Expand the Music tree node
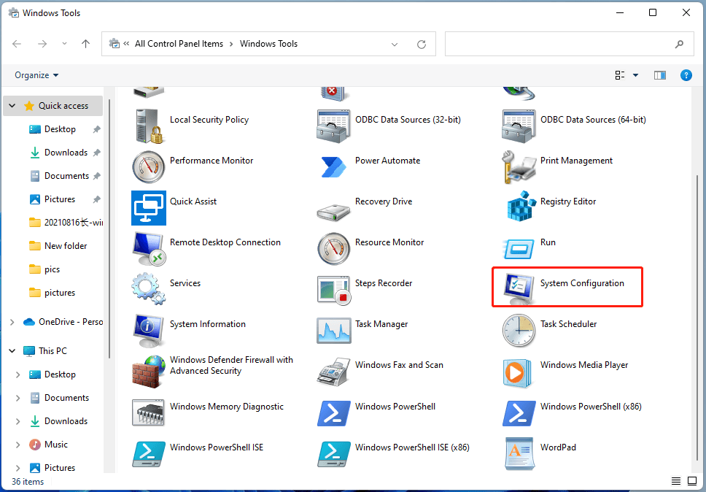 point(18,445)
